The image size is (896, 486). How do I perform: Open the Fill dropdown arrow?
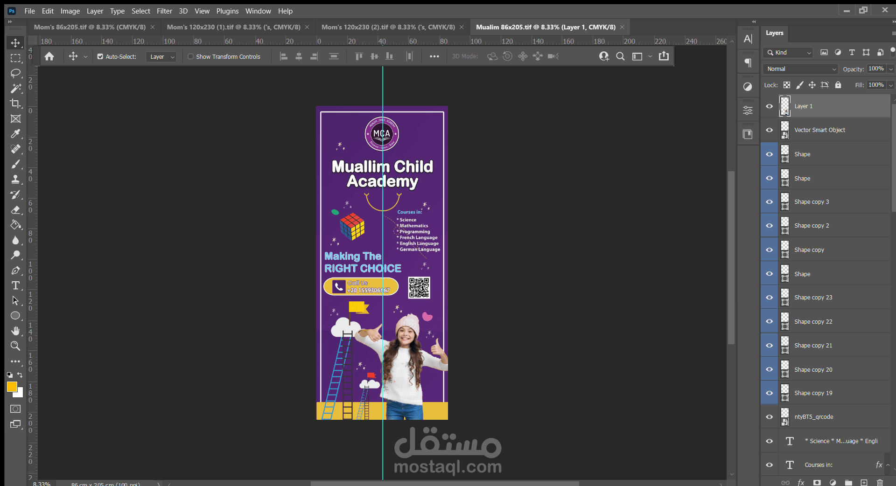(x=891, y=85)
